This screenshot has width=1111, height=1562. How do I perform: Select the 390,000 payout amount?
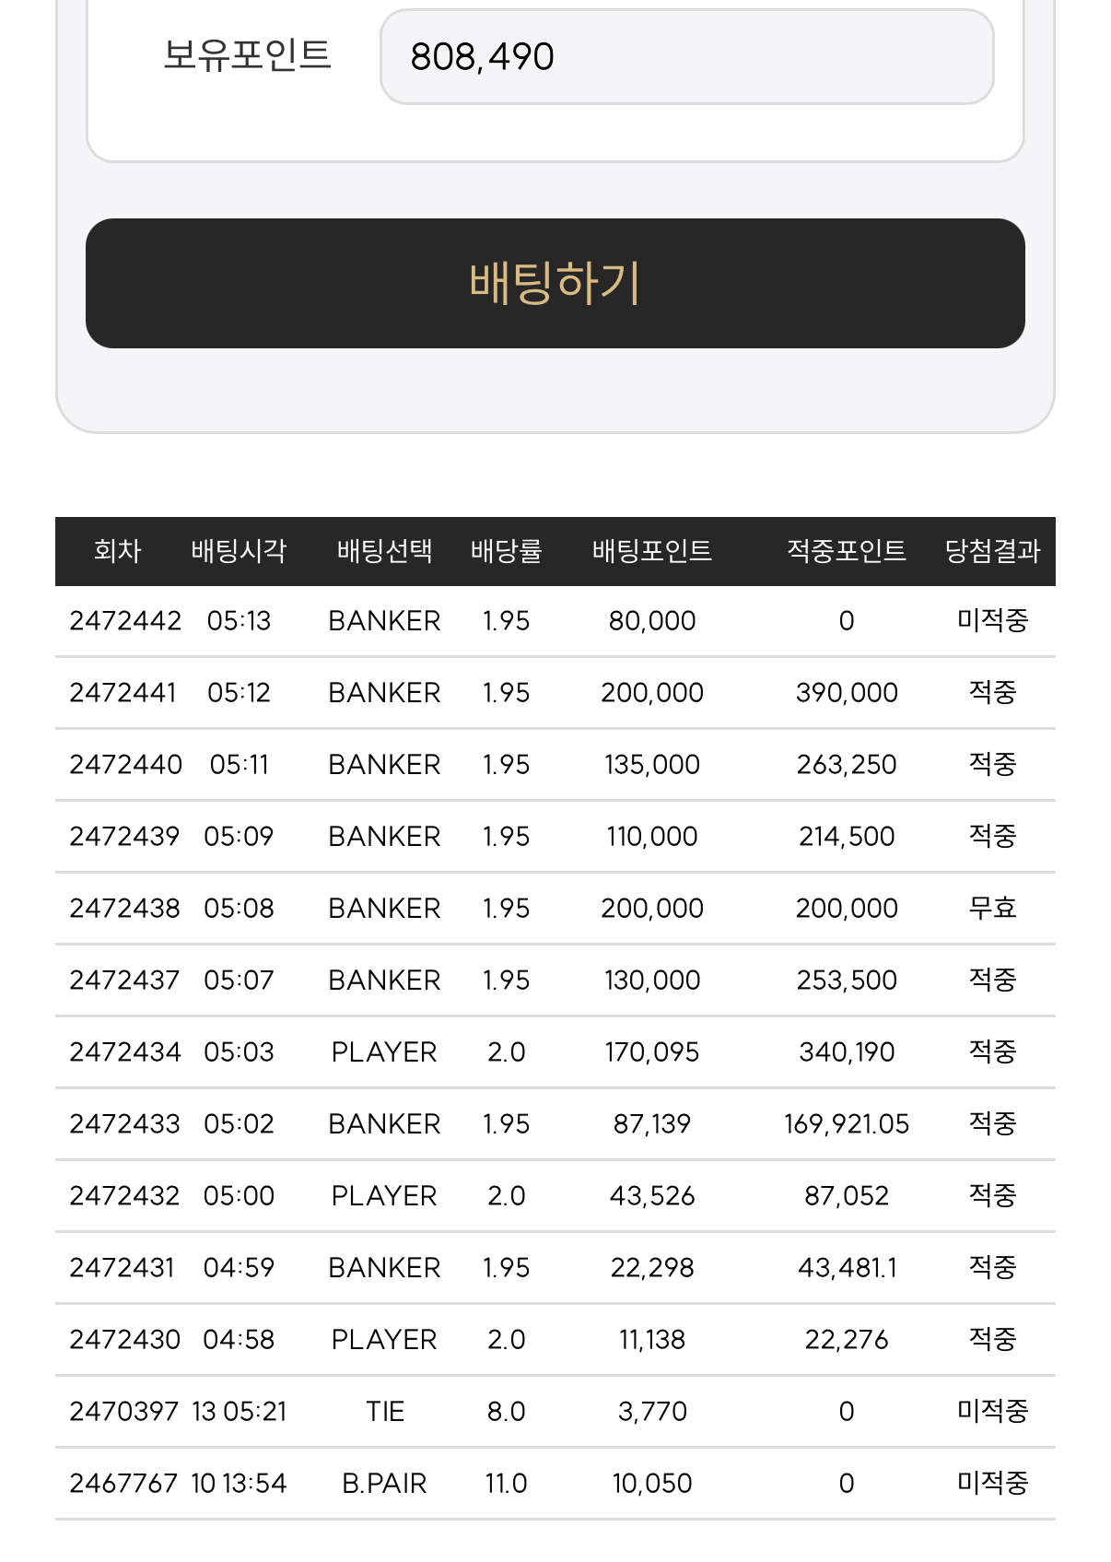click(847, 693)
